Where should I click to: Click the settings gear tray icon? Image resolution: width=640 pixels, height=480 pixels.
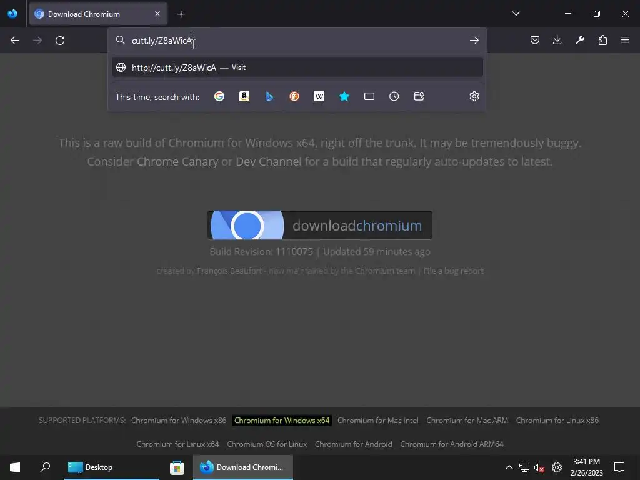[557, 467]
